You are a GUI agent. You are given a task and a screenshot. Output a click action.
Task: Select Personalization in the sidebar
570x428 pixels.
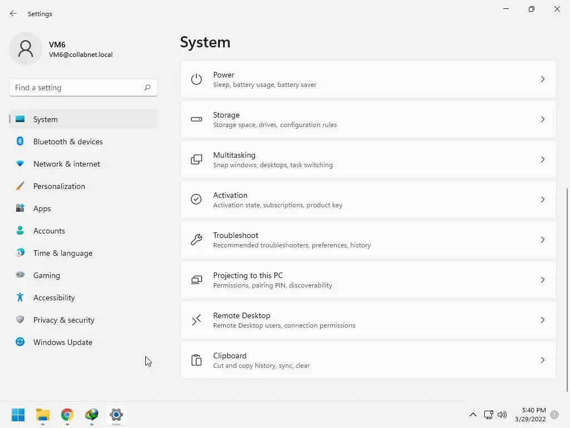tap(59, 186)
